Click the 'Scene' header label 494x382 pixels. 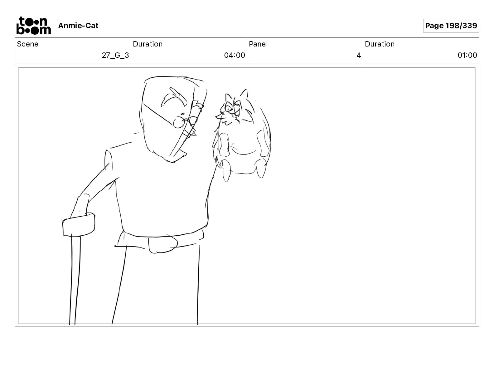[28, 44]
